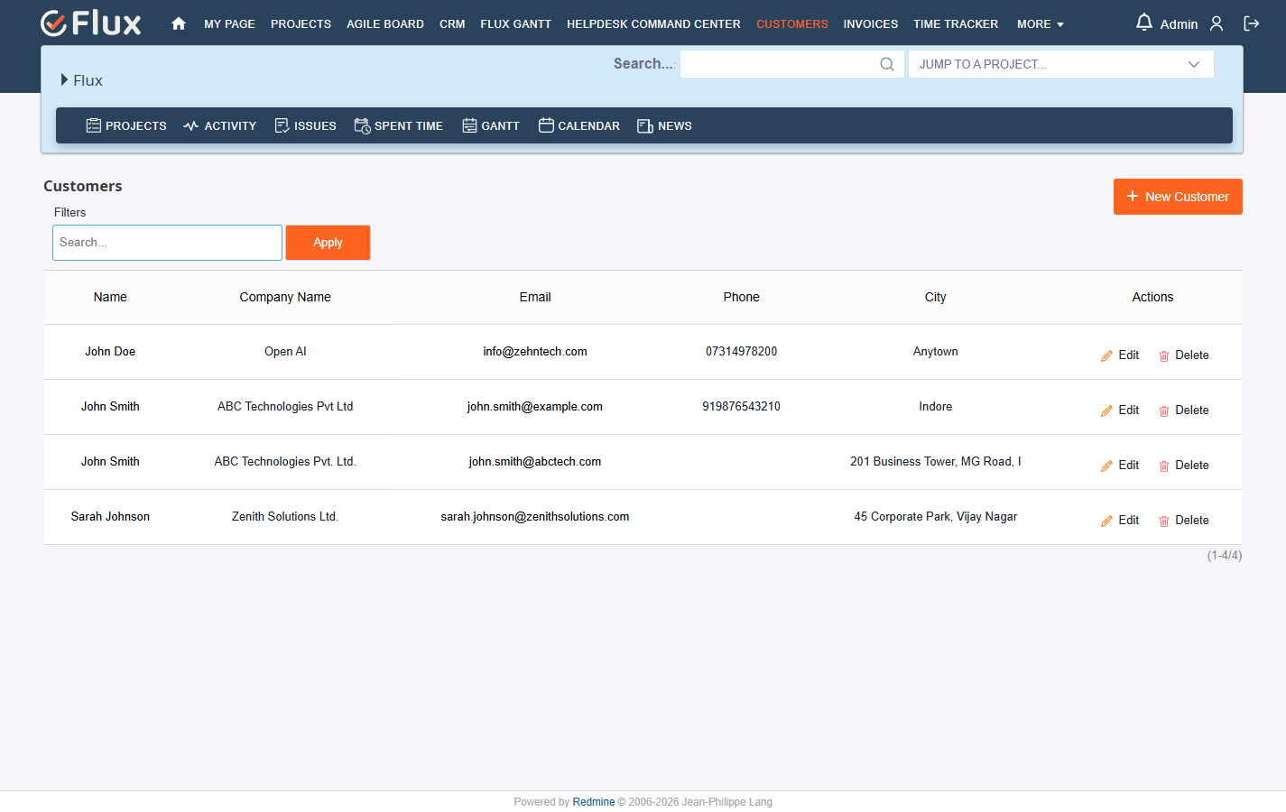Expand the MORE menu

[x=1041, y=24]
